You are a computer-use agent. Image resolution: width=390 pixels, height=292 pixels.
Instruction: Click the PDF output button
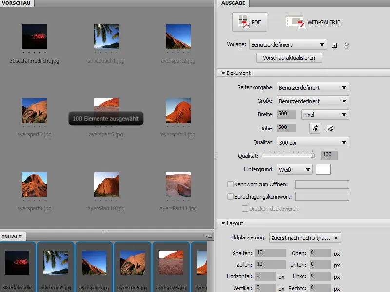click(250, 22)
